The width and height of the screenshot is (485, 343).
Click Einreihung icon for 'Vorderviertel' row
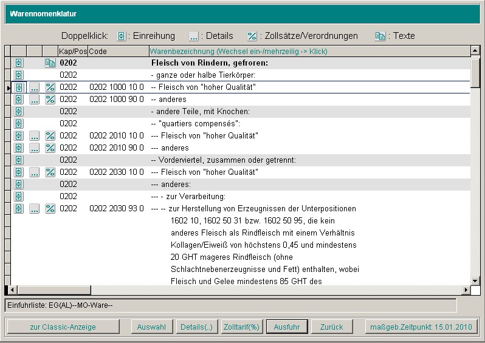[x=19, y=160]
